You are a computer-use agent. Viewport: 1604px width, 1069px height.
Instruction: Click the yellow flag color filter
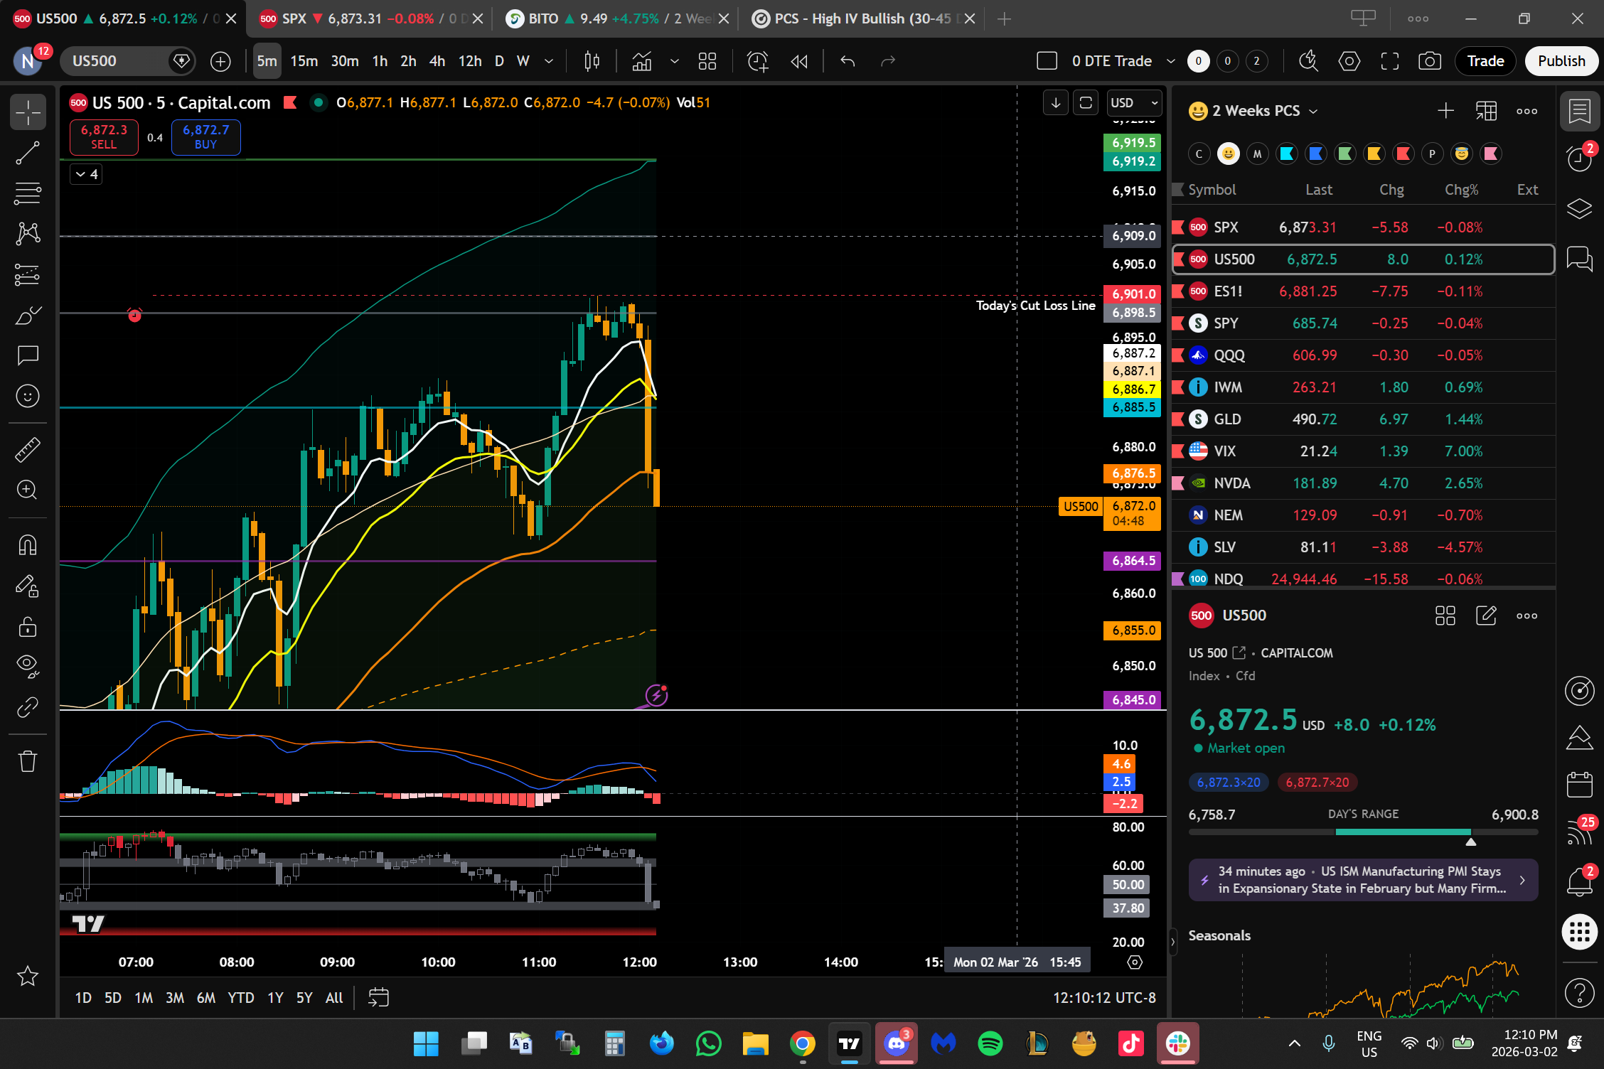point(1374,154)
